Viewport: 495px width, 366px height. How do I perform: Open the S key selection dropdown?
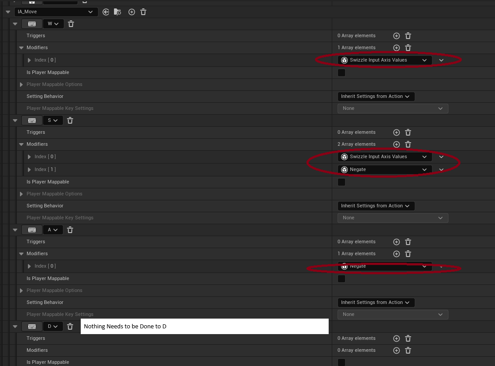pyautogui.click(x=53, y=121)
